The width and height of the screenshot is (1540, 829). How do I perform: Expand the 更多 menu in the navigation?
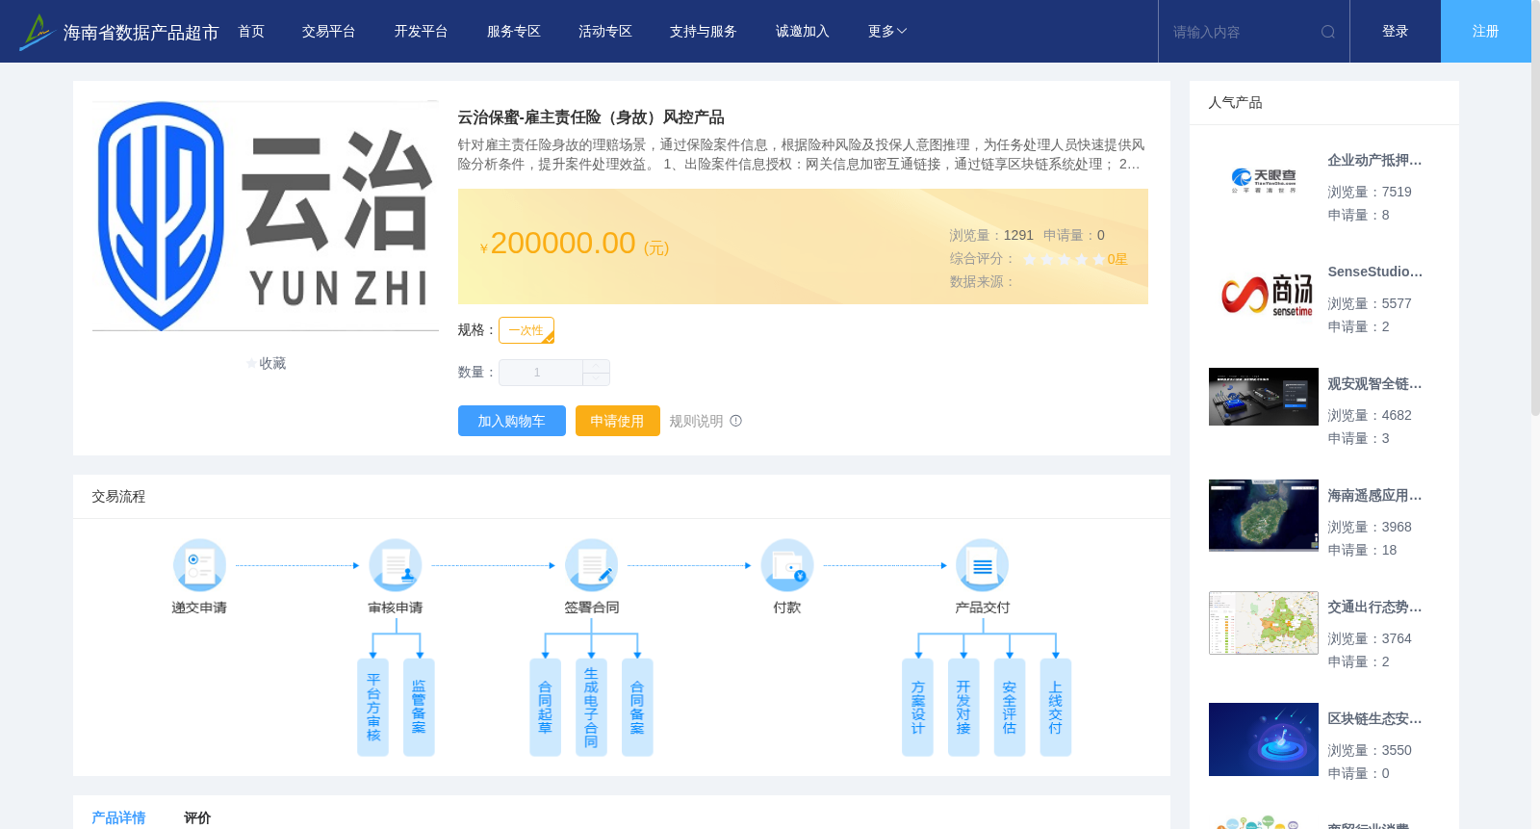coord(887,32)
